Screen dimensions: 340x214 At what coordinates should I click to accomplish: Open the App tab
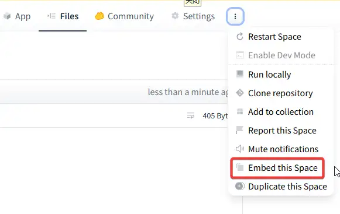(x=17, y=16)
